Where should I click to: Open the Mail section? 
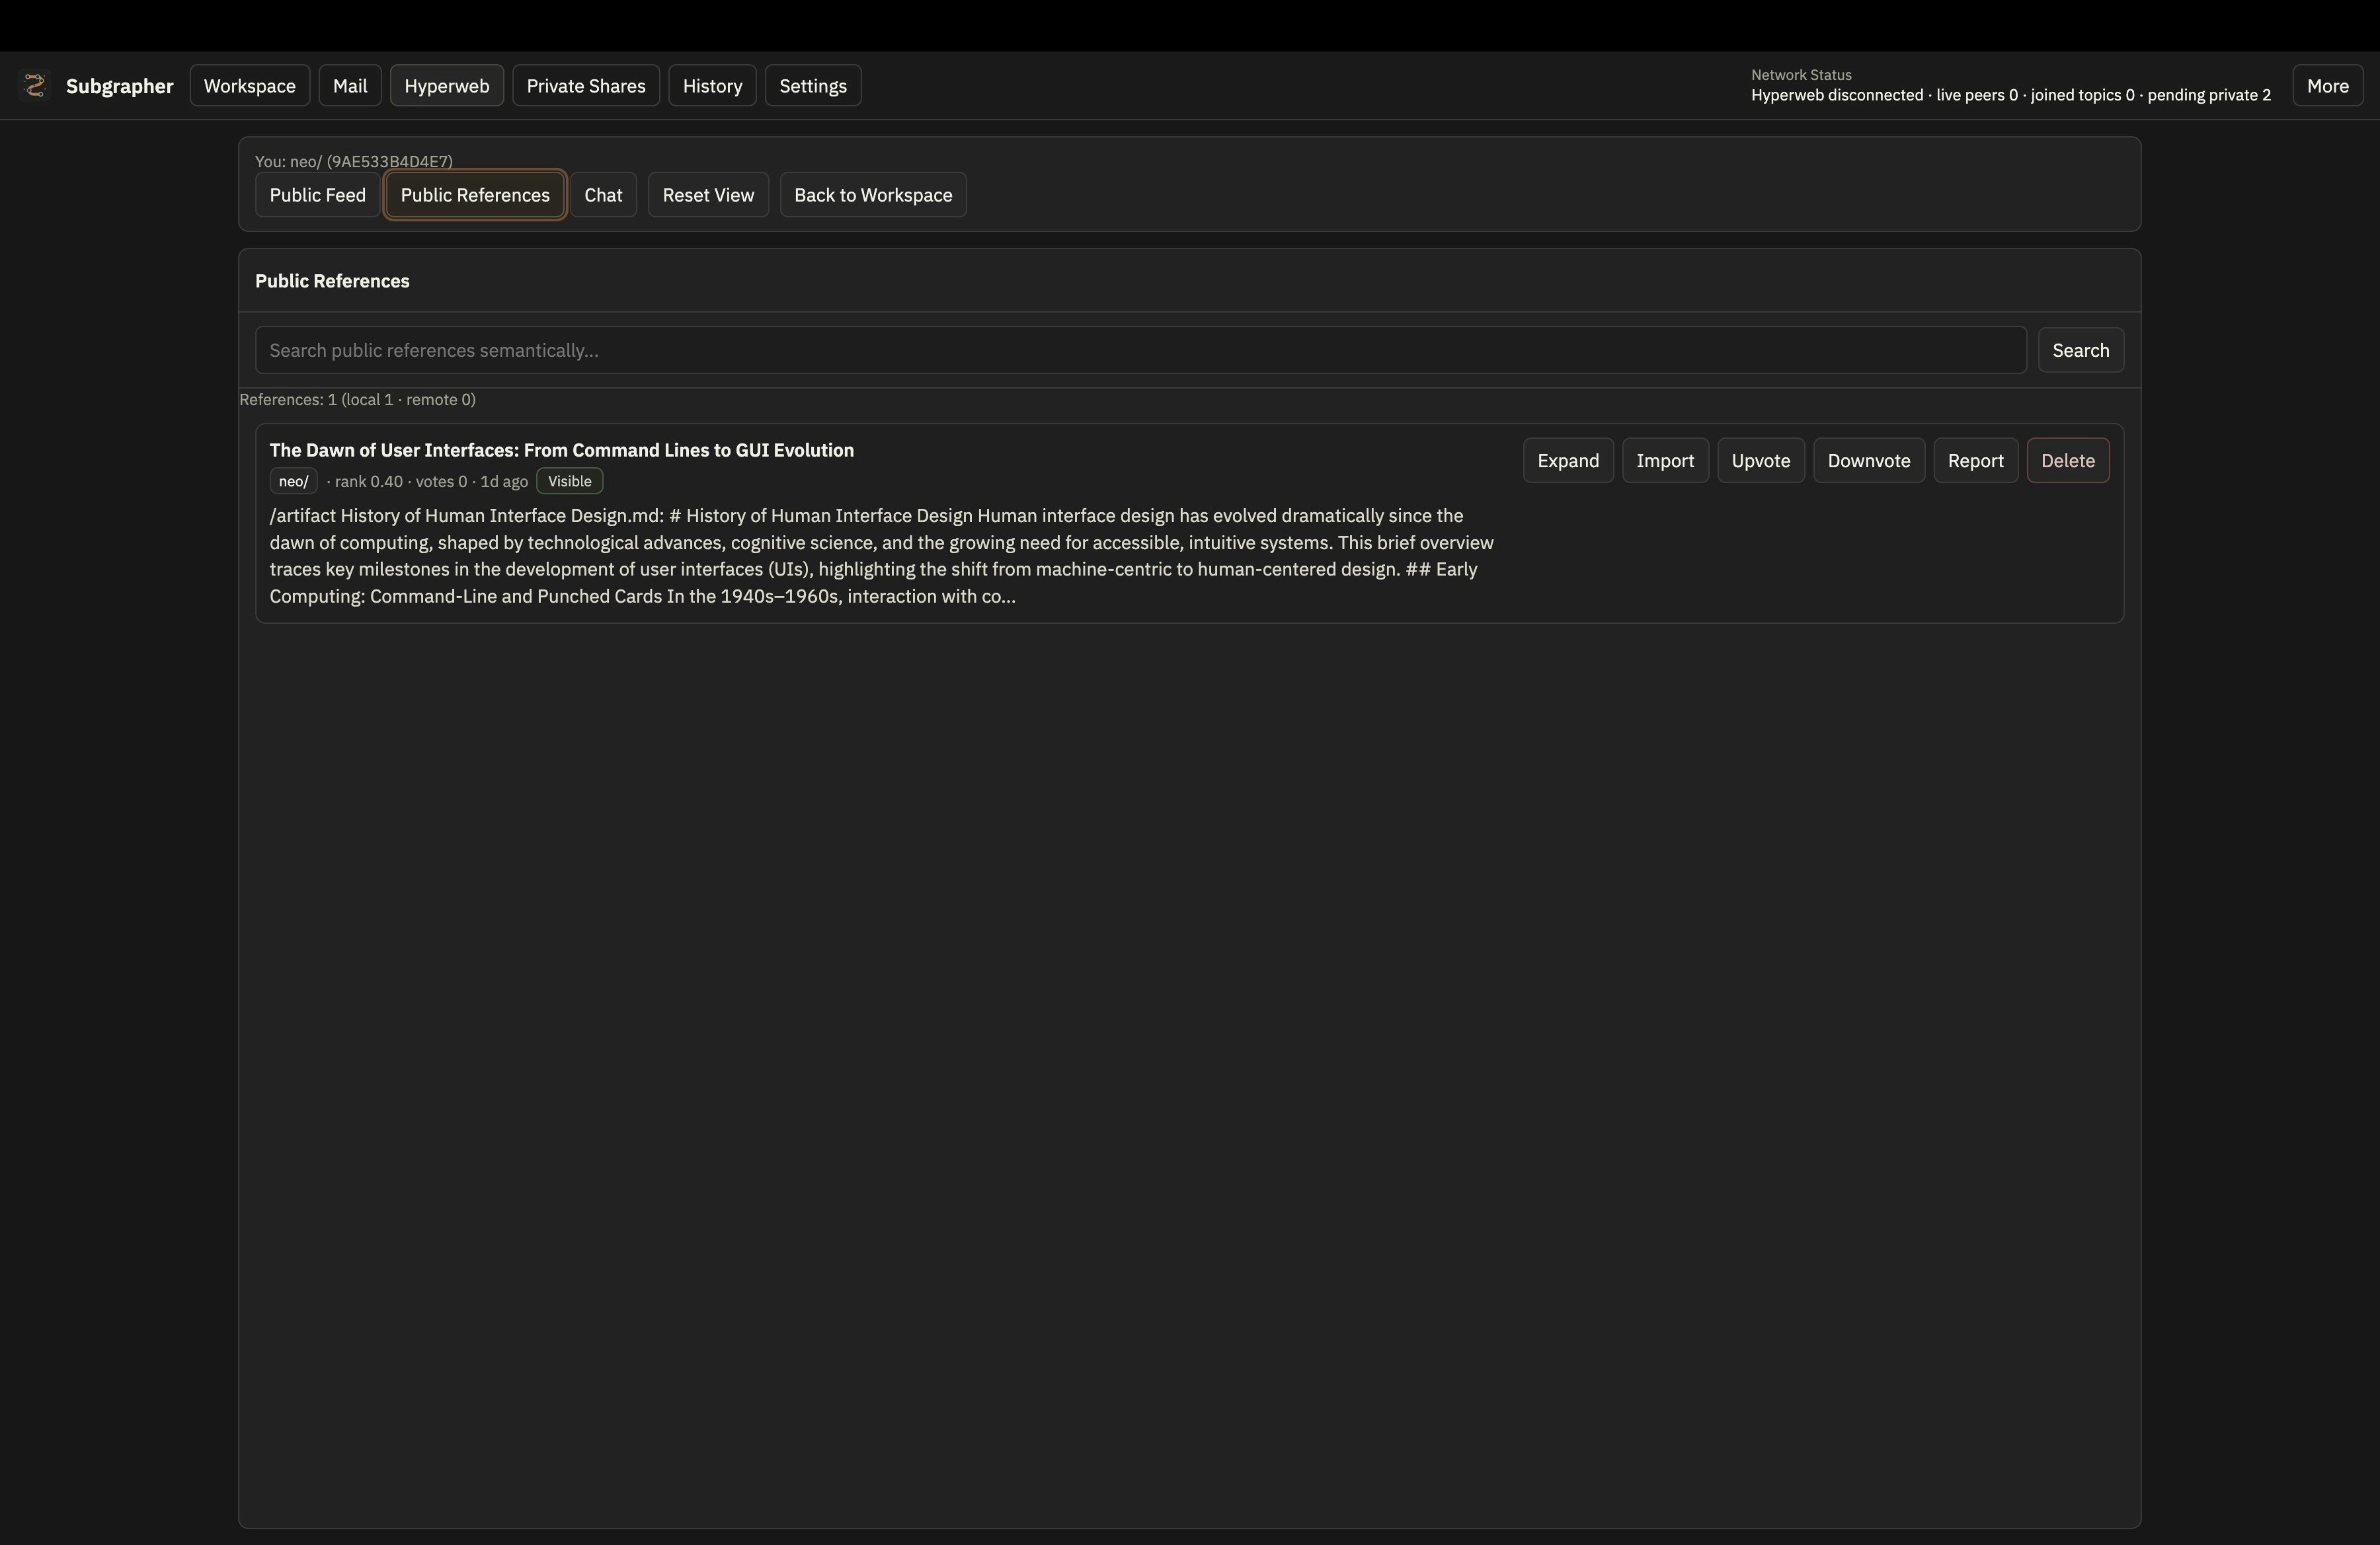(x=350, y=86)
